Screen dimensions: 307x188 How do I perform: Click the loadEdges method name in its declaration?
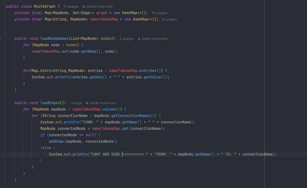click(x=50, y=103)
